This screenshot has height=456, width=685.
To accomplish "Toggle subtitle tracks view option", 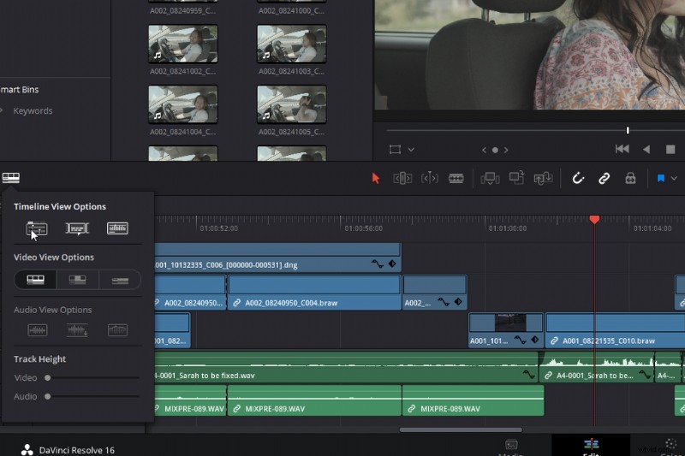I will click(x=77, y=228).
